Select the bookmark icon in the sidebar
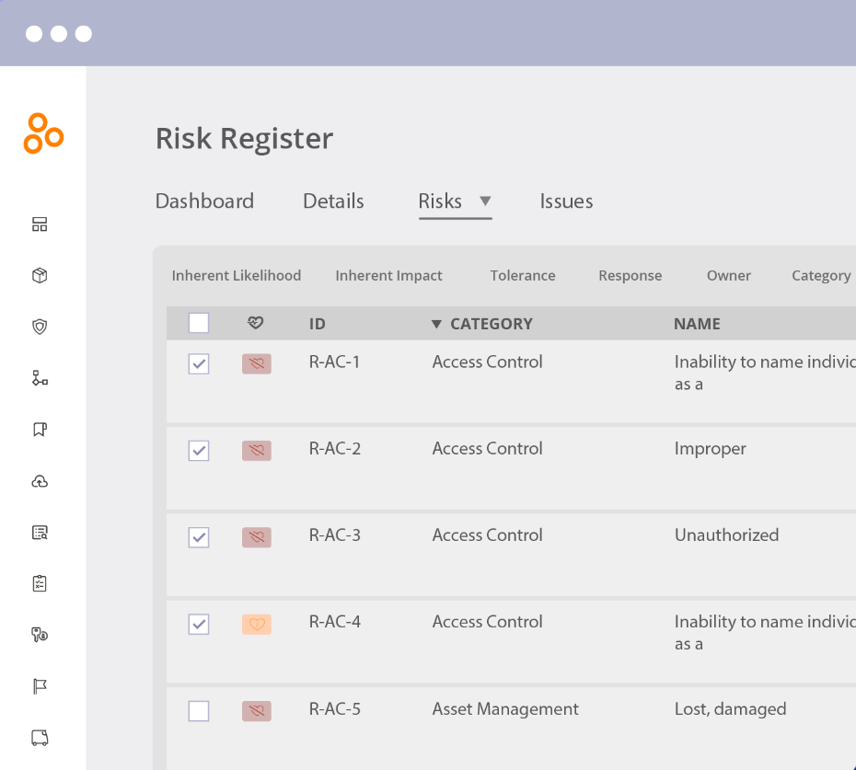 41,429
